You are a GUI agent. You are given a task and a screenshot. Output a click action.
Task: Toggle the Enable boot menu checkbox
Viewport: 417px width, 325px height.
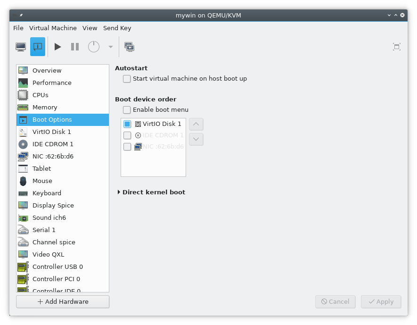pos(127,109)
